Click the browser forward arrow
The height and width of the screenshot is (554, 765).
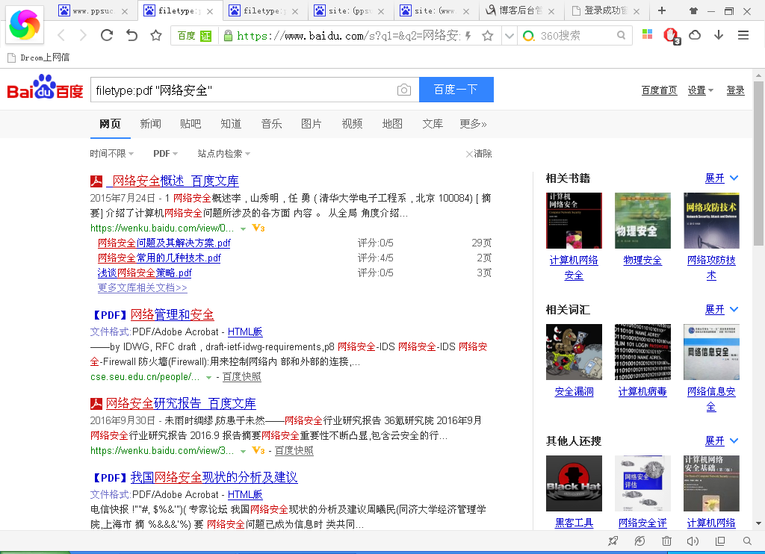point(83,35)
